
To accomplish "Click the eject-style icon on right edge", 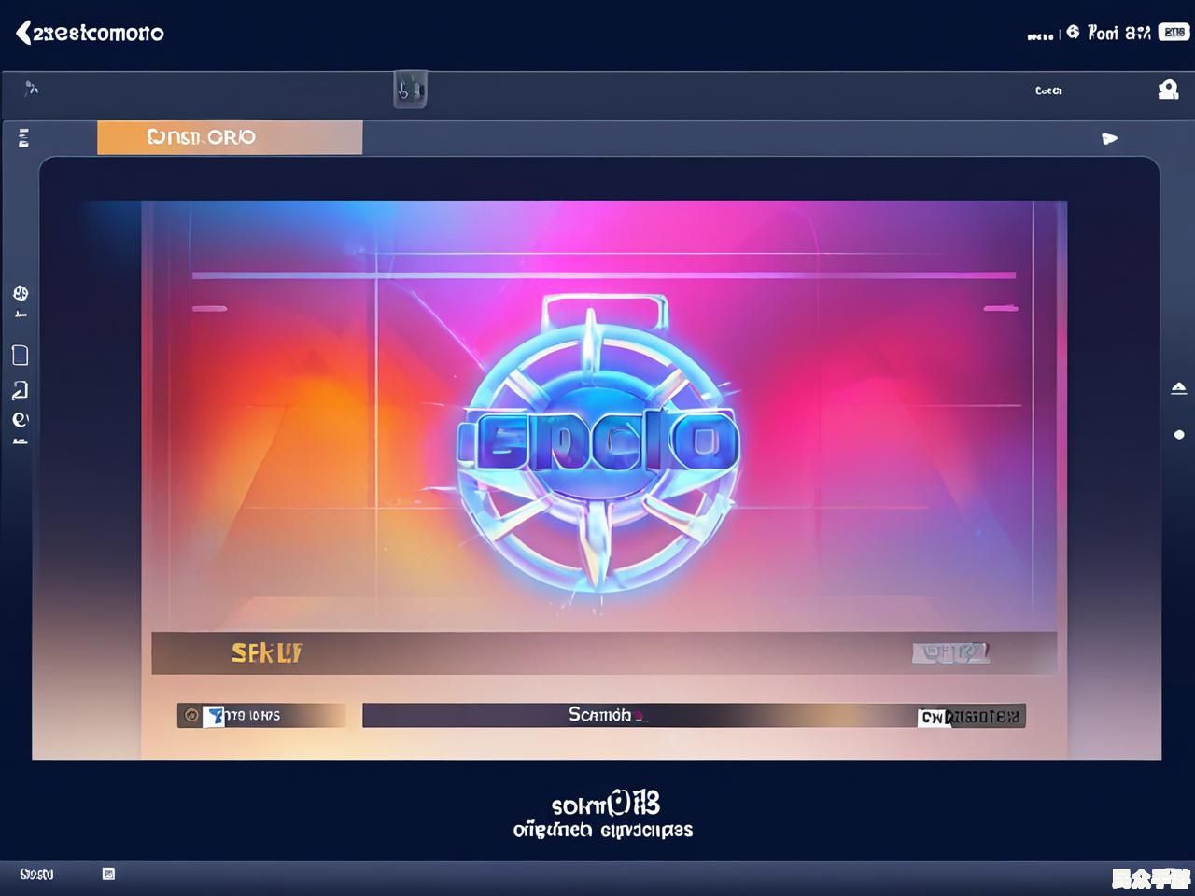I will pos(1179,387).
